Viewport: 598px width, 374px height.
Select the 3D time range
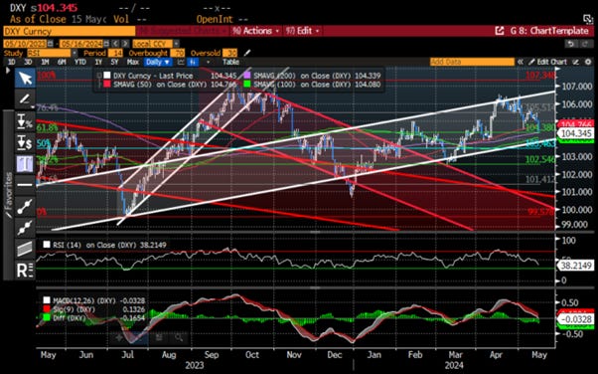click(x=28, y=62)
